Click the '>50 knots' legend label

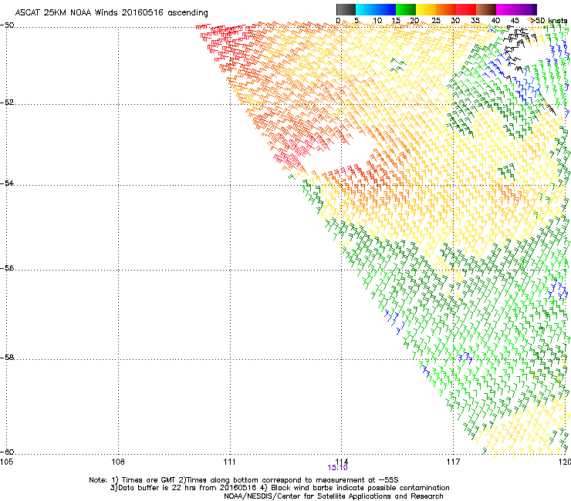[549, 21]
